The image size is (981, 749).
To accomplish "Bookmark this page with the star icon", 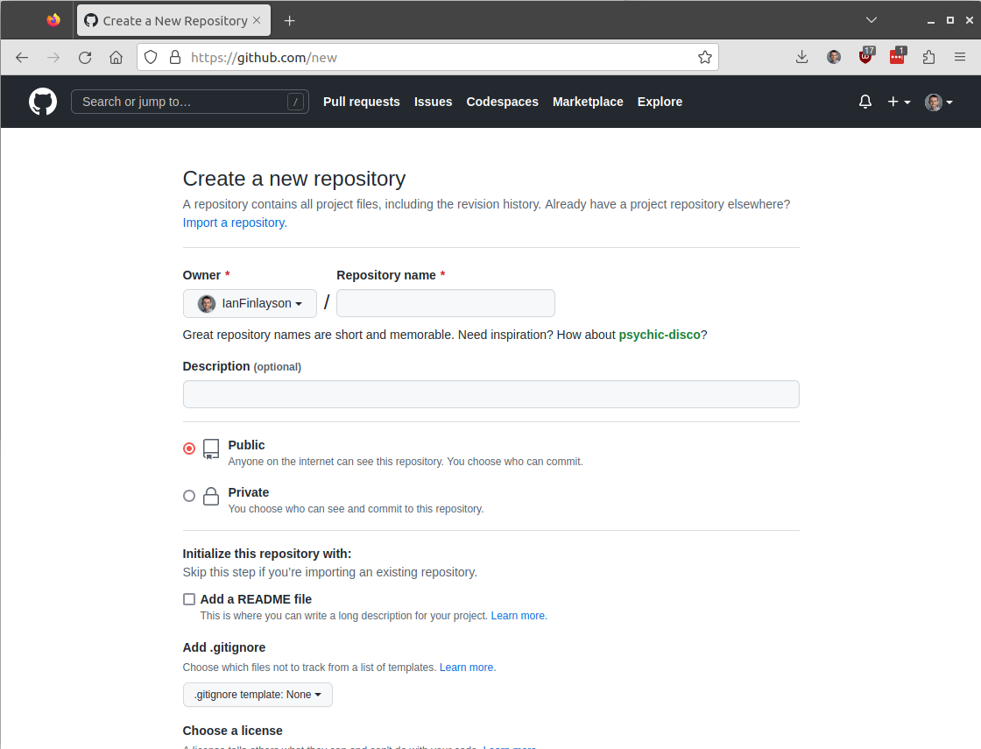I will (705, 58).
